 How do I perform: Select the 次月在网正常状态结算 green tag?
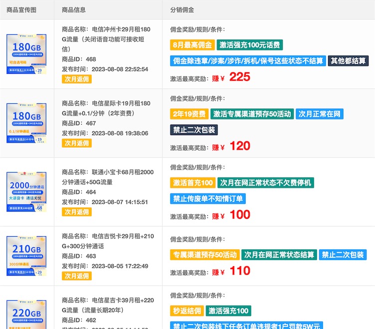279,255
